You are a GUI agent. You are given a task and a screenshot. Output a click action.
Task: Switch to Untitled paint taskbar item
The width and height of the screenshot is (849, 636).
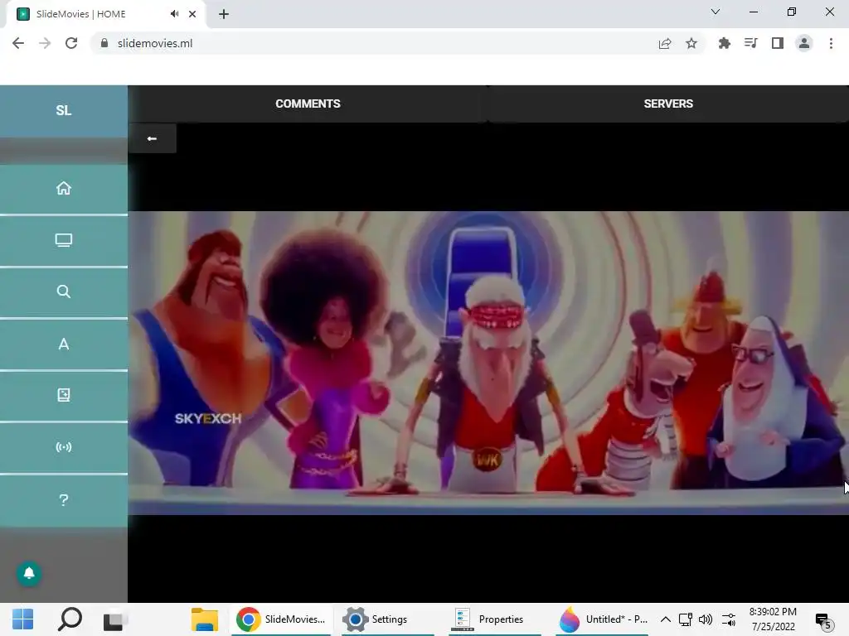click(602, 619)
